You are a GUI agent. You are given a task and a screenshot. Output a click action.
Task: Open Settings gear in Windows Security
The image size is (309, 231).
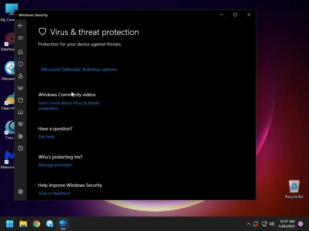21,192
